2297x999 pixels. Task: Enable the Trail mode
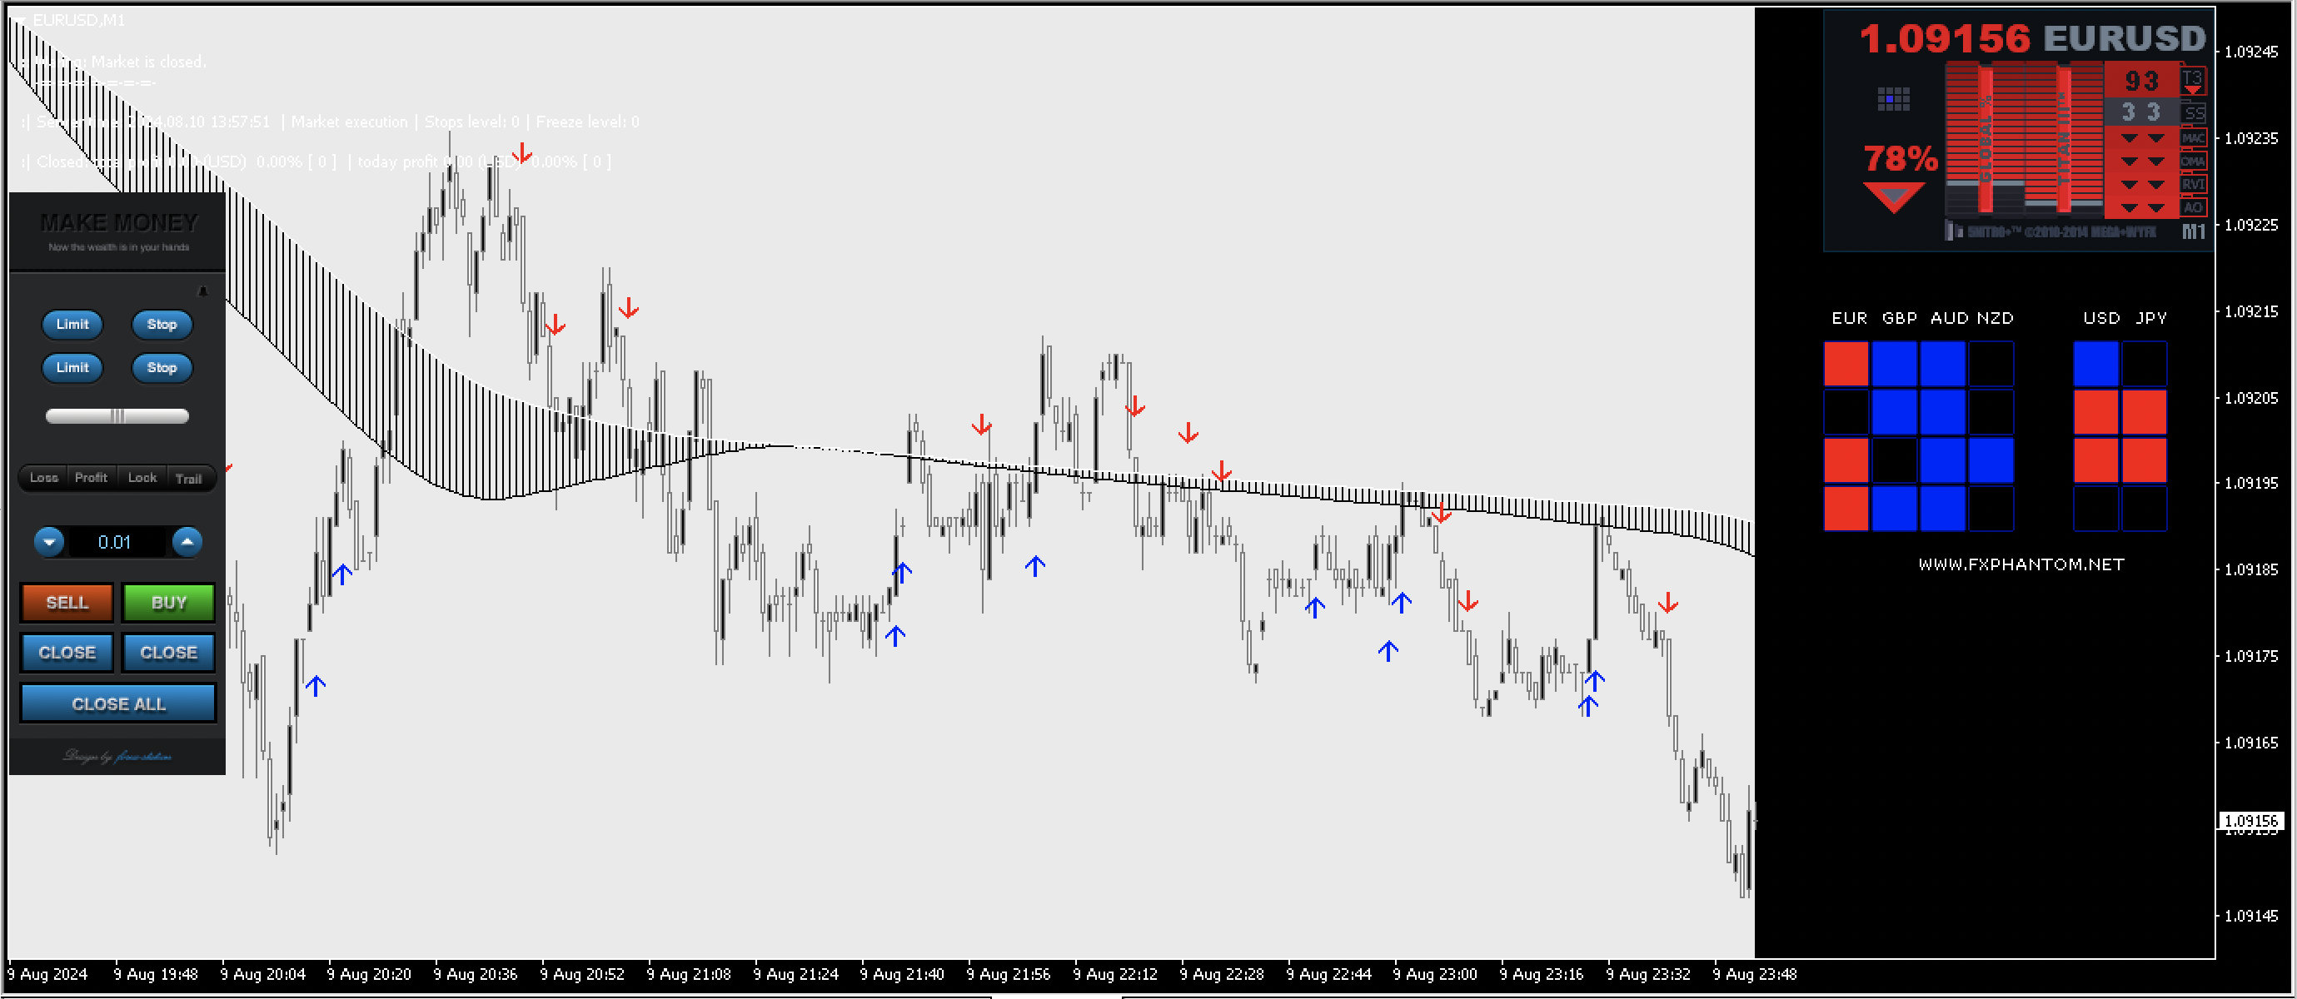pos(190,480)
